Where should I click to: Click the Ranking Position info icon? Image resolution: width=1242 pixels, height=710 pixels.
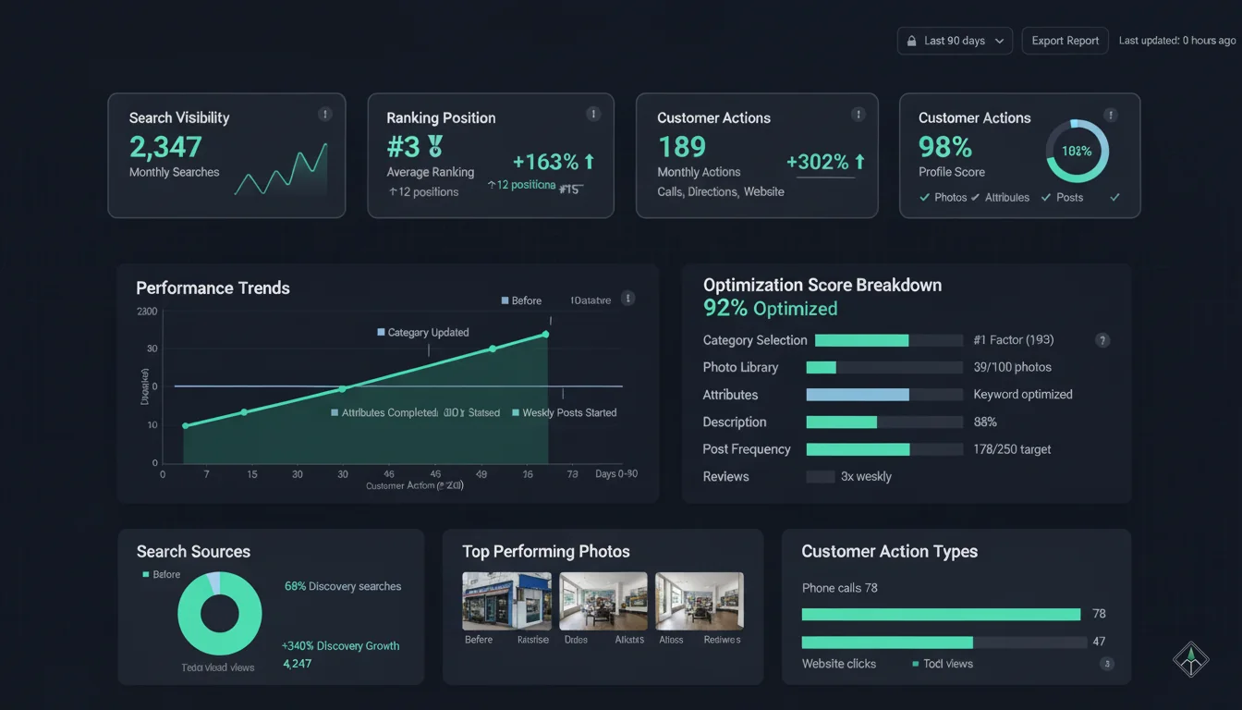pyautogui.click(x=592, y=113)
